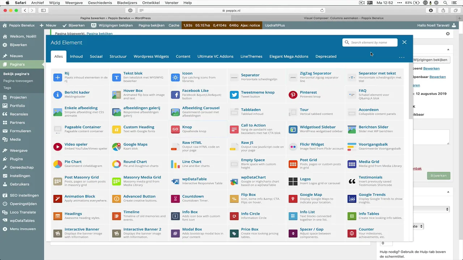Viewport: 463px width, 260px height.
Task: Show the Deprecated elements tab
Action: click(x=326, y=56)
